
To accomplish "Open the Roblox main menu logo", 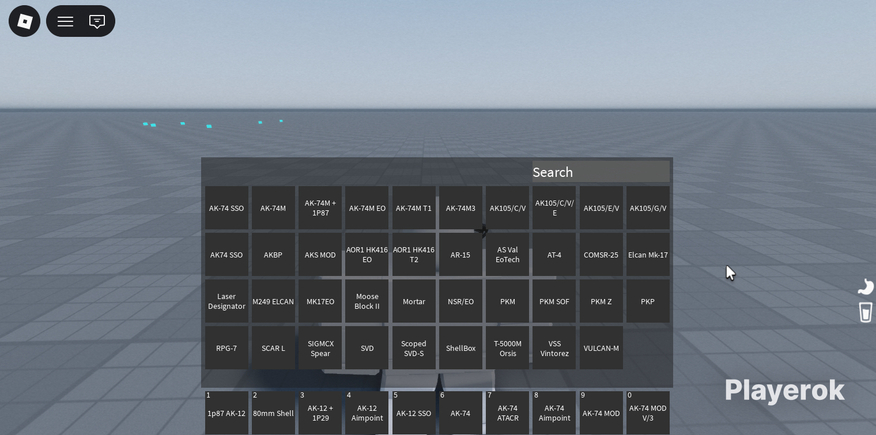I will 25,21.
